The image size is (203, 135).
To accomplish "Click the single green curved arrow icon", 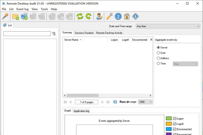I will pos(88,17).
